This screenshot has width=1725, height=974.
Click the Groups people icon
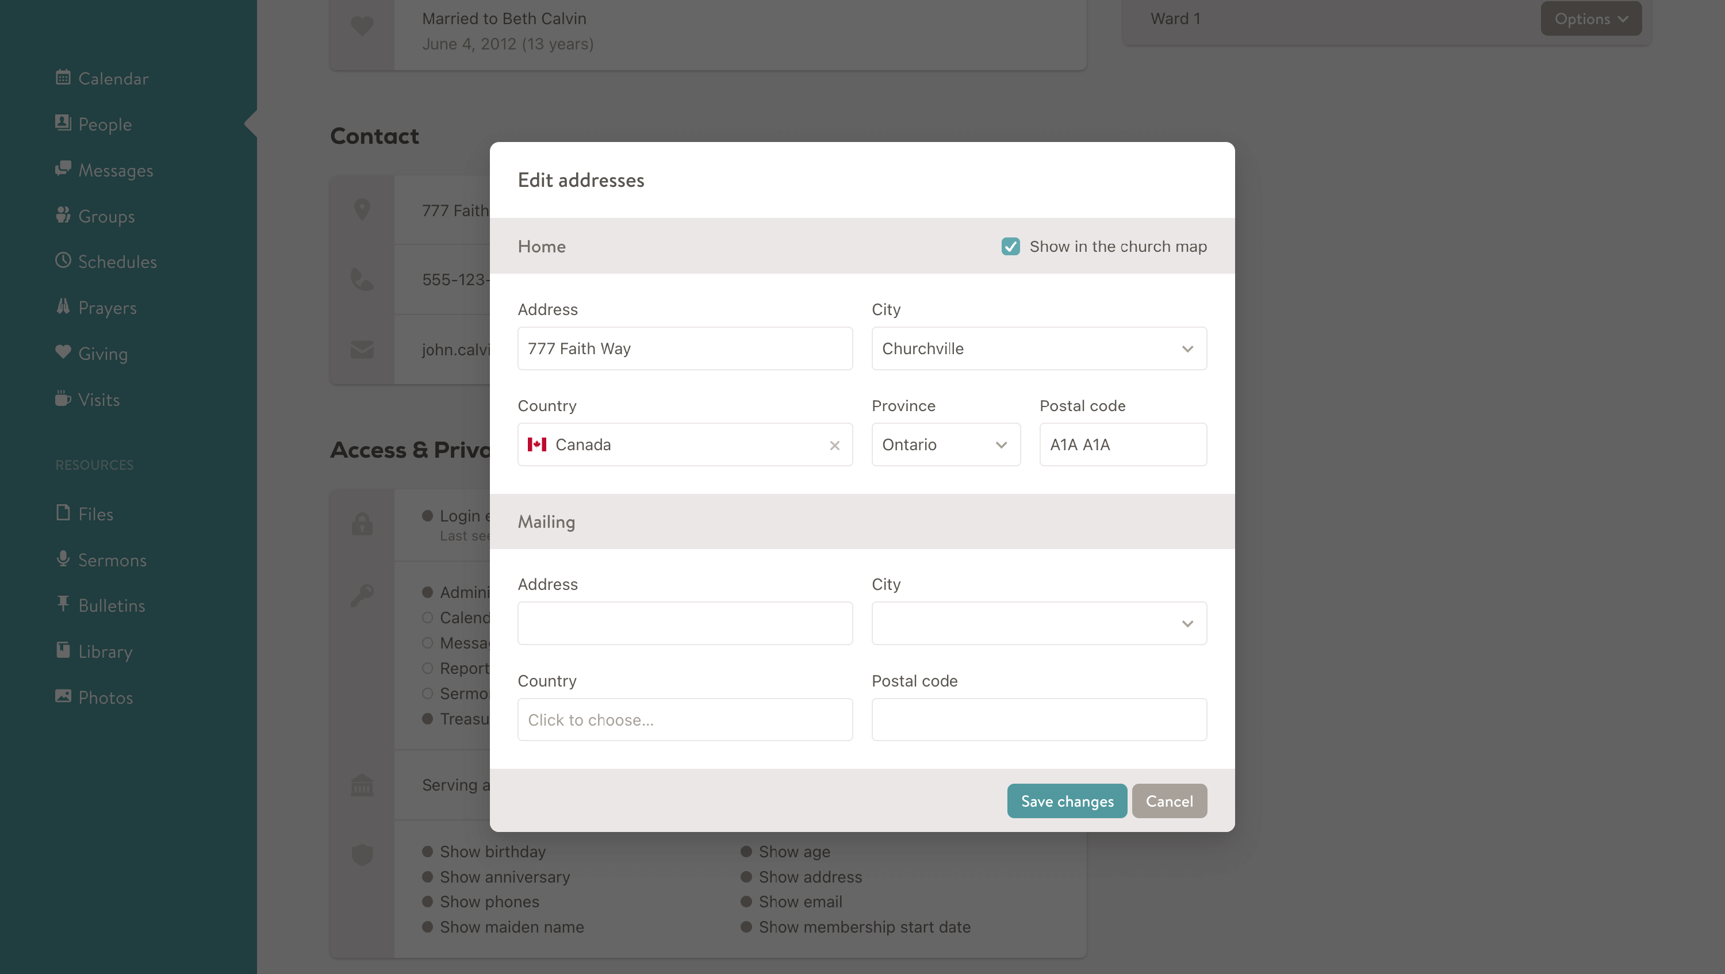(63, 215)
